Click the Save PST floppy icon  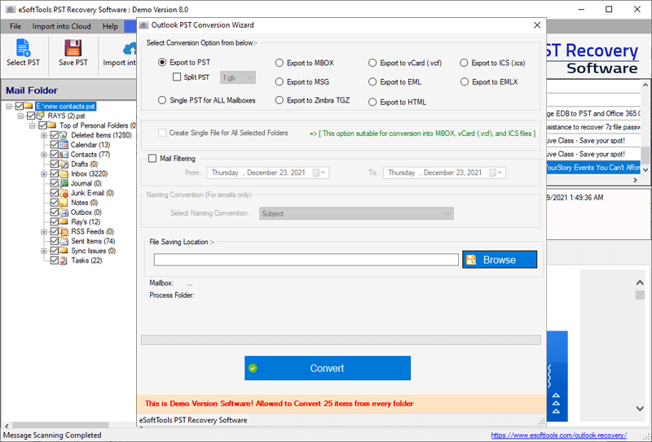pyautogui.click(x=73, y=48)
